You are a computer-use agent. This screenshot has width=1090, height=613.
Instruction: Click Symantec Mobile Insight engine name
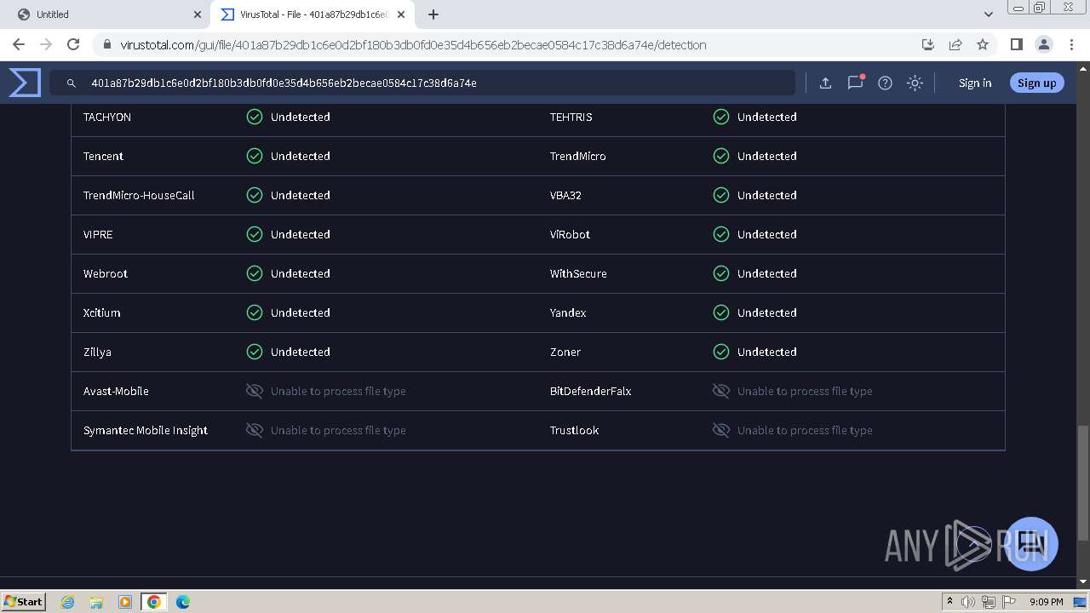[146, 430]
